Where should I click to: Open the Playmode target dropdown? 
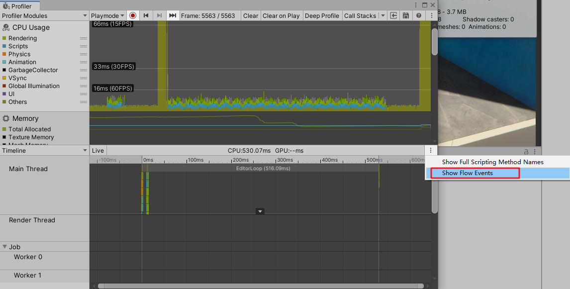click(106, 15)
